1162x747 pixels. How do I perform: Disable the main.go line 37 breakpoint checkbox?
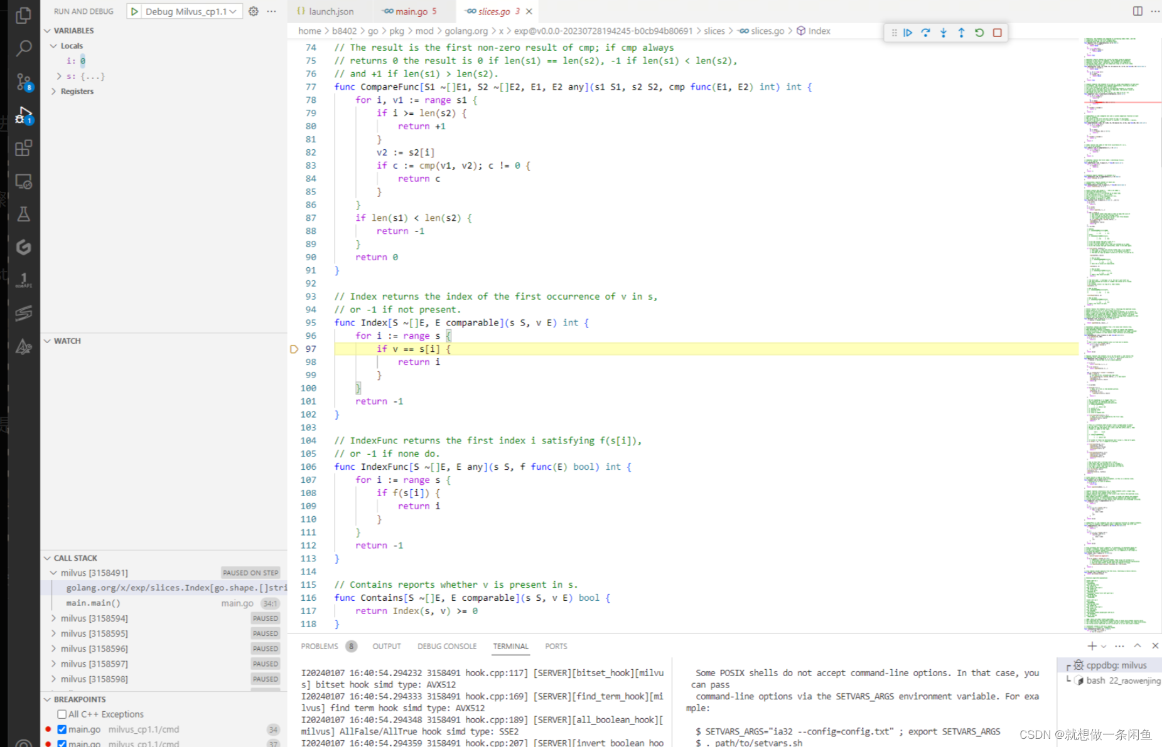click(62, 744)
